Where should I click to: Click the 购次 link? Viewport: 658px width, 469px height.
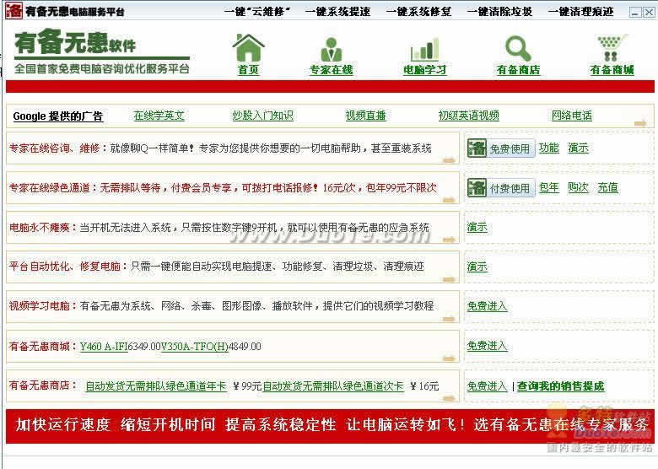578,187
